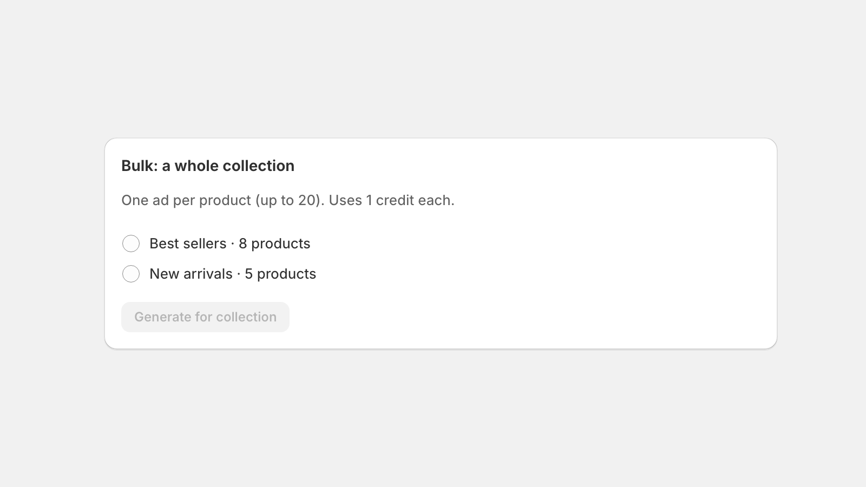
Task: Click the word "Bulk:" in the title
Action: tap(140, 166)
